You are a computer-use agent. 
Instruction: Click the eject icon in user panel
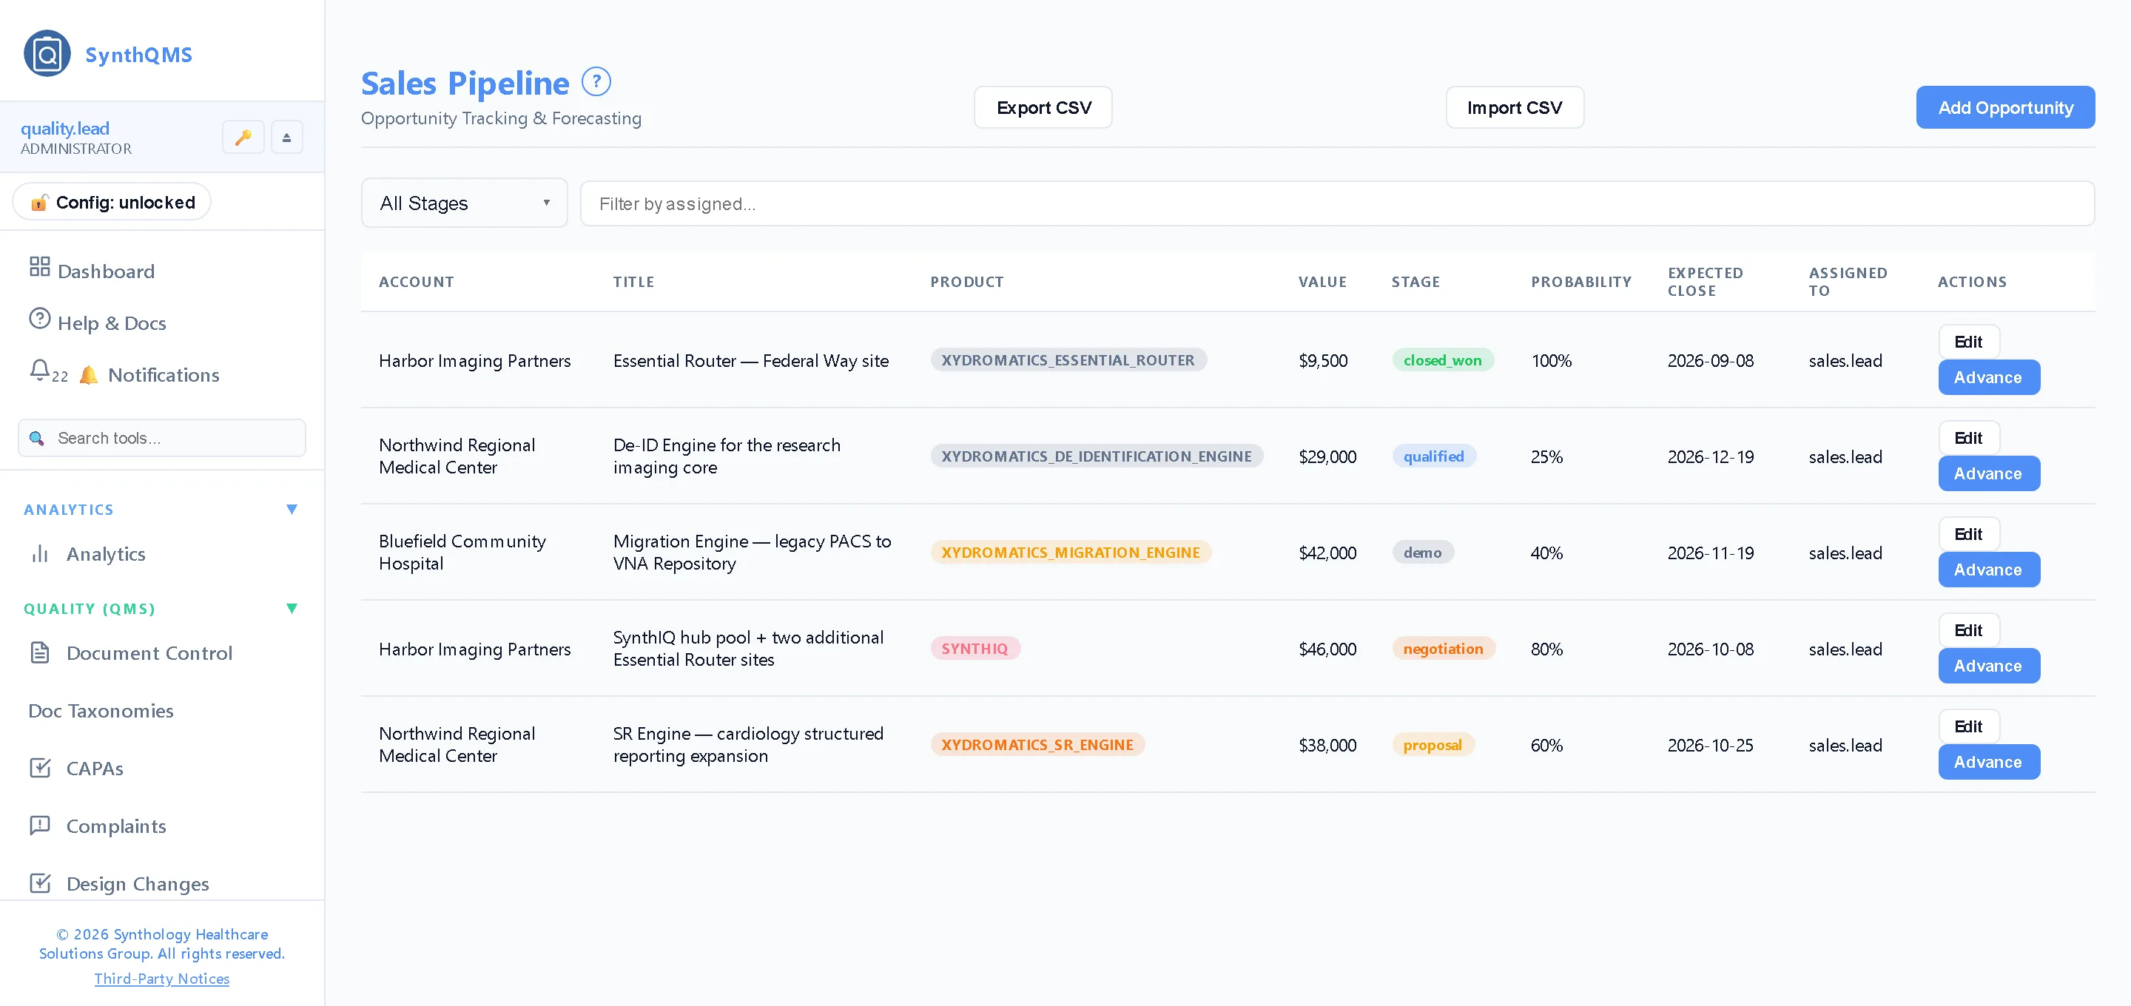287,138
